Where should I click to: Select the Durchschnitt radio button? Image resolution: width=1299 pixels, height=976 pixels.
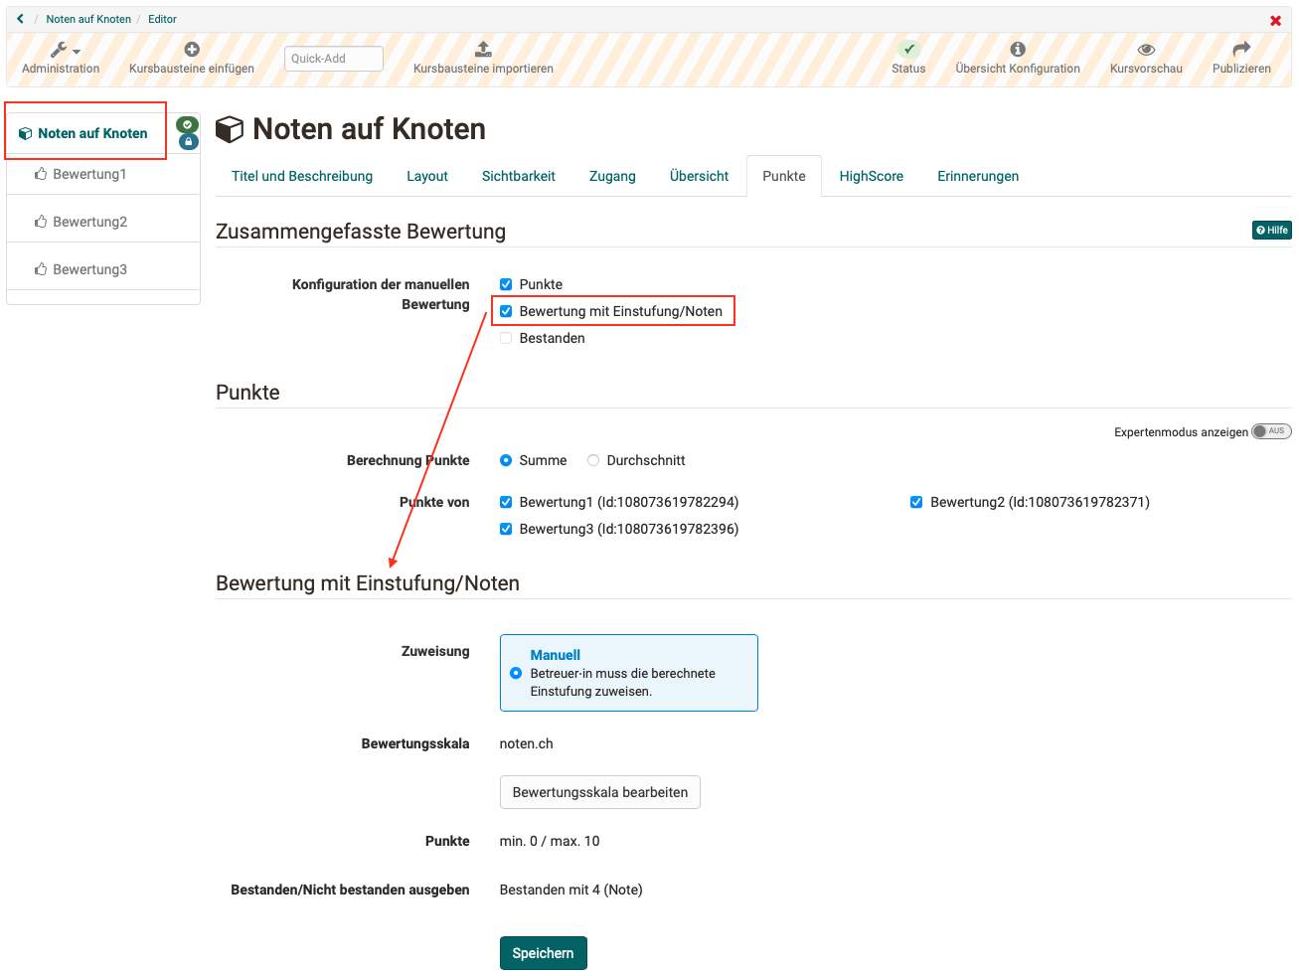tap(593, 460)
